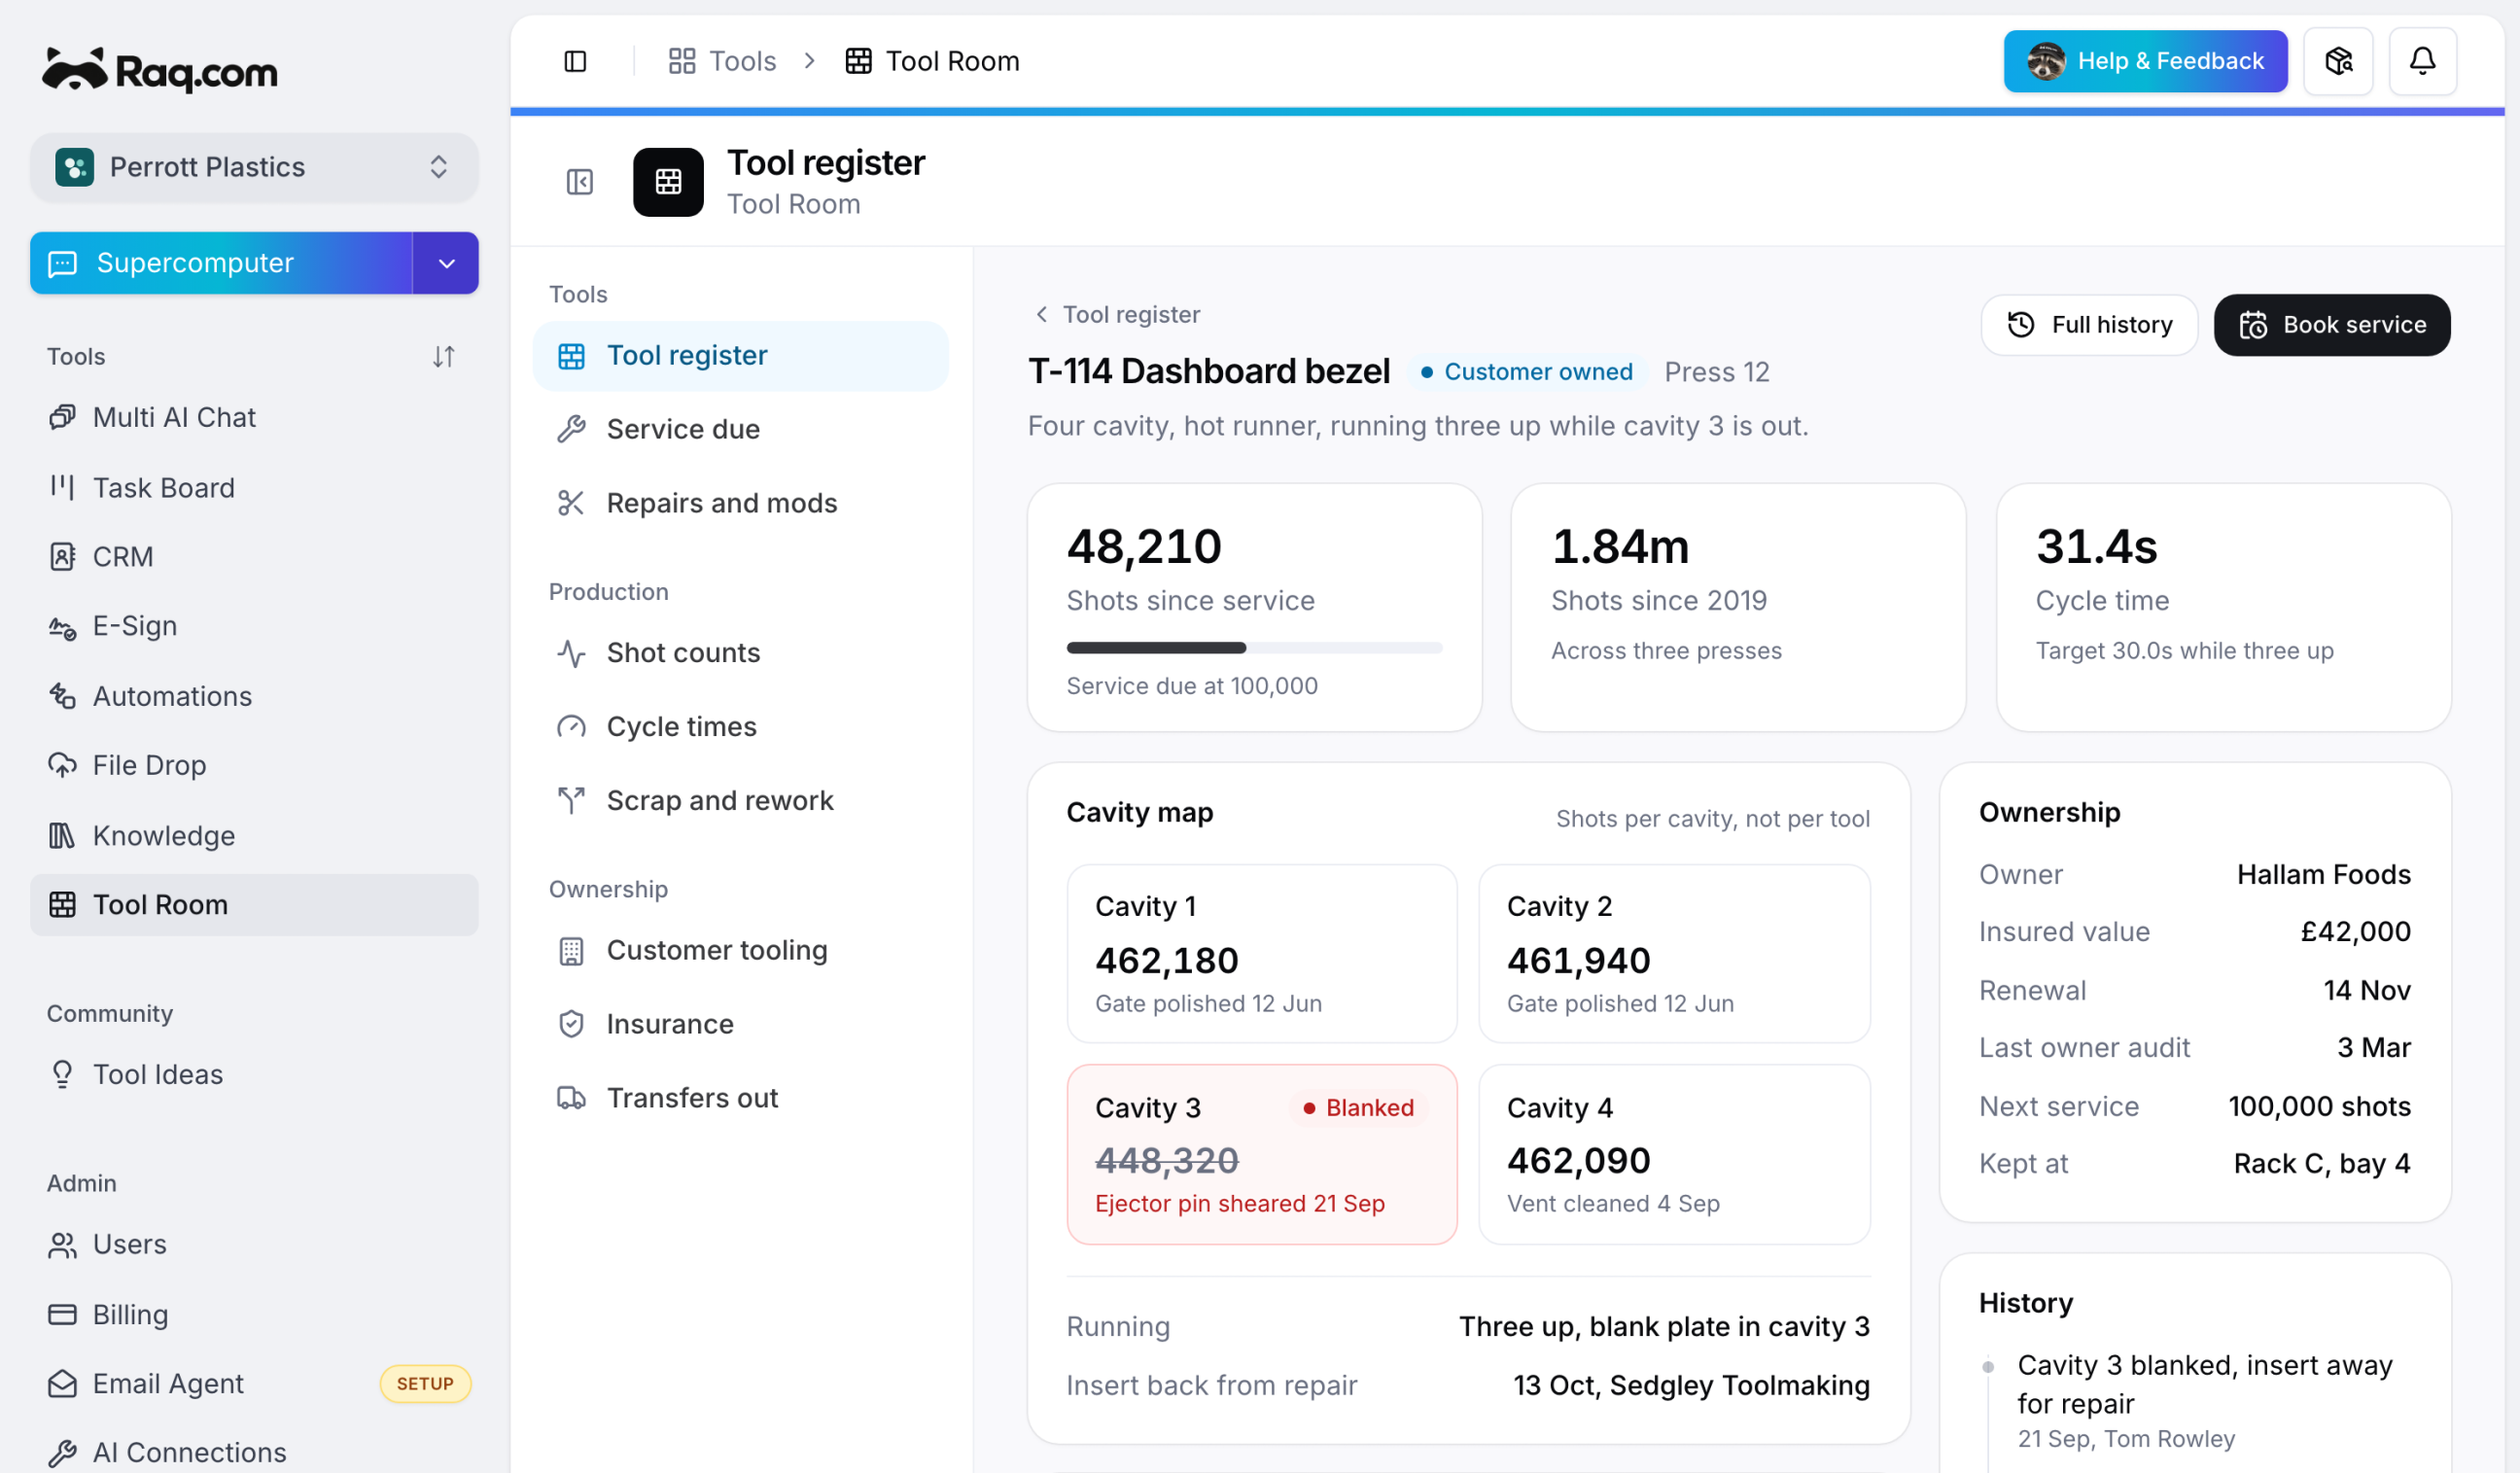Click Book service button
The width and height of the screenshot is (2520, 1473).
tap(2331, 325)
